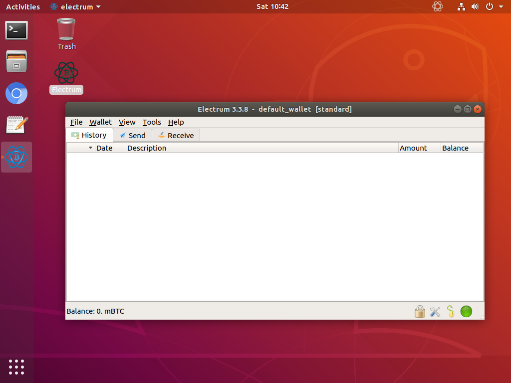Open system menu dropdown arrow in top bar
This screenshot has height=383, width=511.
pyautogui.click(x=501, y=6)
